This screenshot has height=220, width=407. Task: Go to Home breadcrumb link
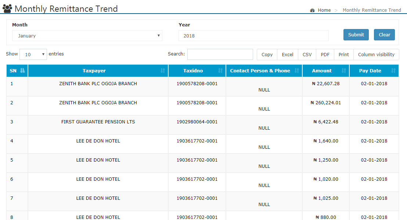coord(324,10)
